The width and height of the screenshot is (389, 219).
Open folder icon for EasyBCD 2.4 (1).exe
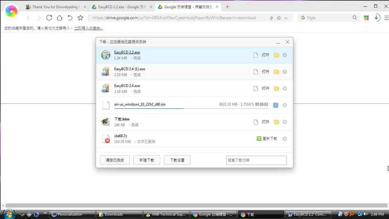[x=276, y=72]
